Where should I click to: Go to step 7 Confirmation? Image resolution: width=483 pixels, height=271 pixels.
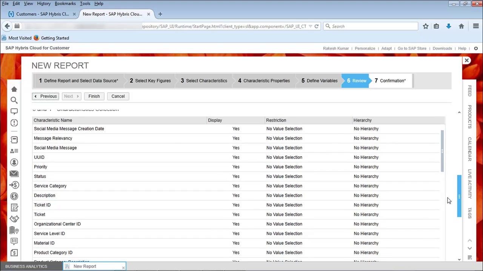point(390,81)
